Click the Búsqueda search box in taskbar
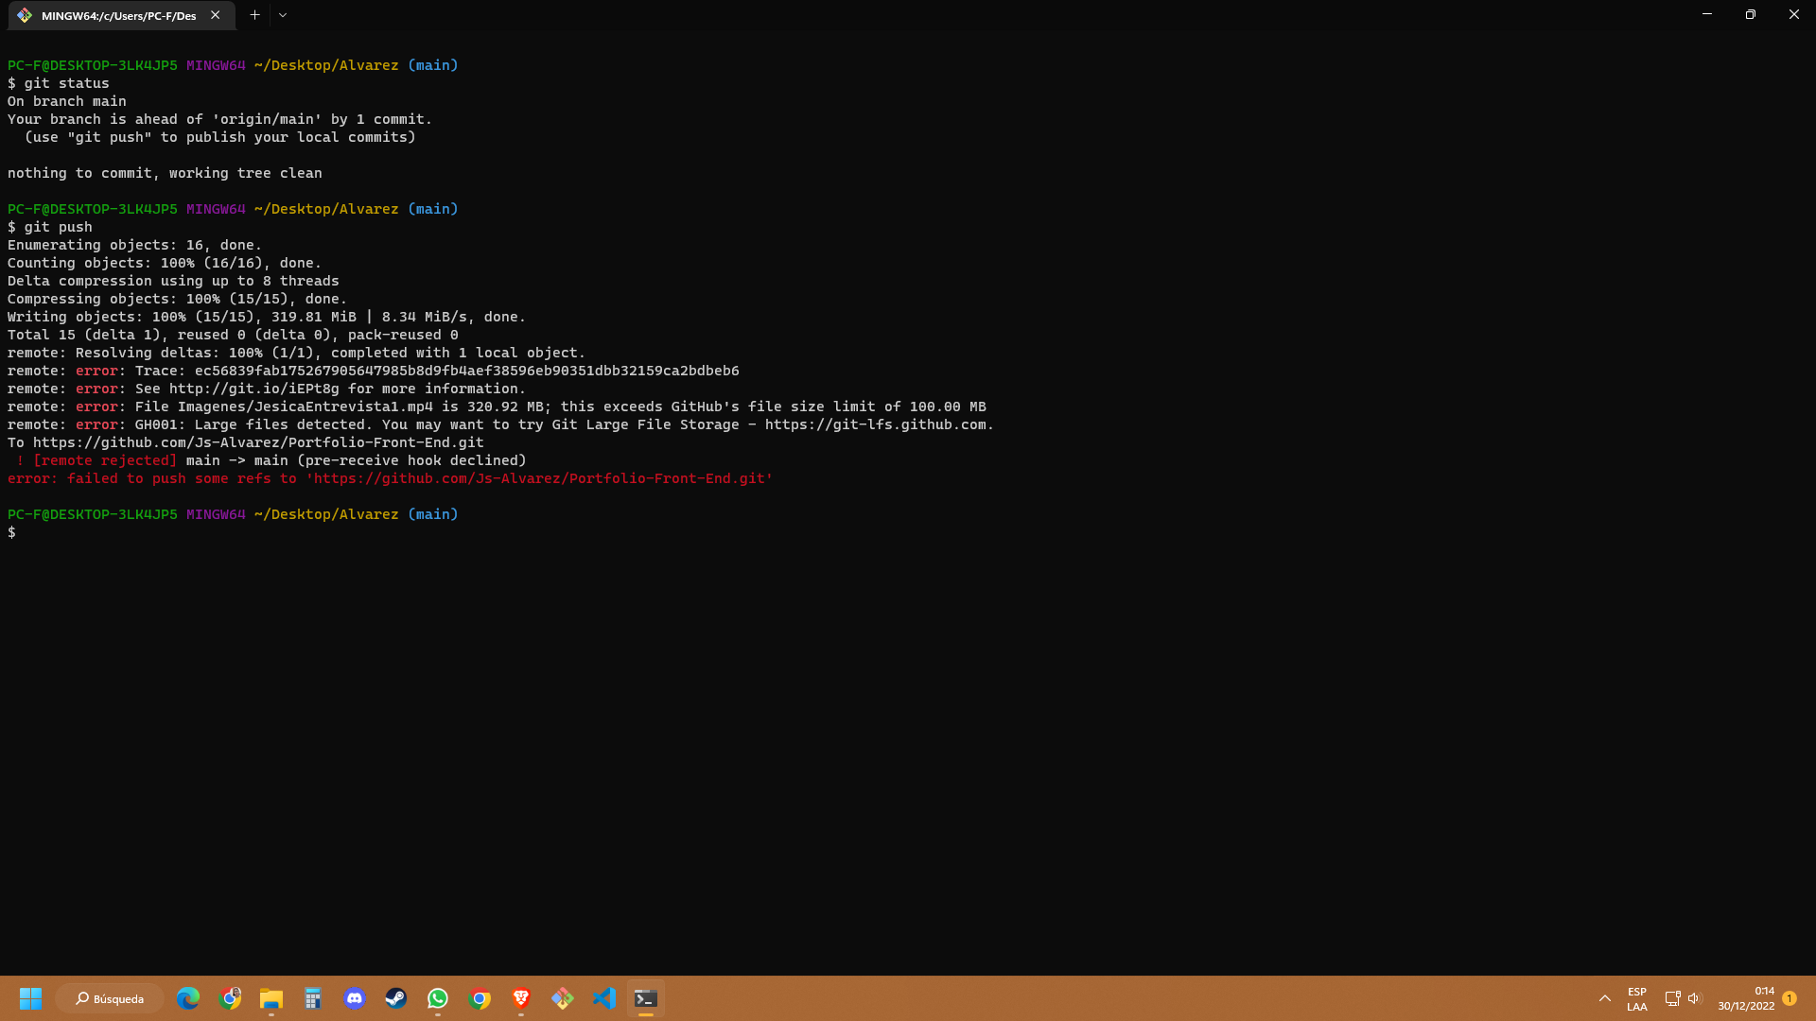This screenshot has width=1816, height=1021. tap(110, 998)
